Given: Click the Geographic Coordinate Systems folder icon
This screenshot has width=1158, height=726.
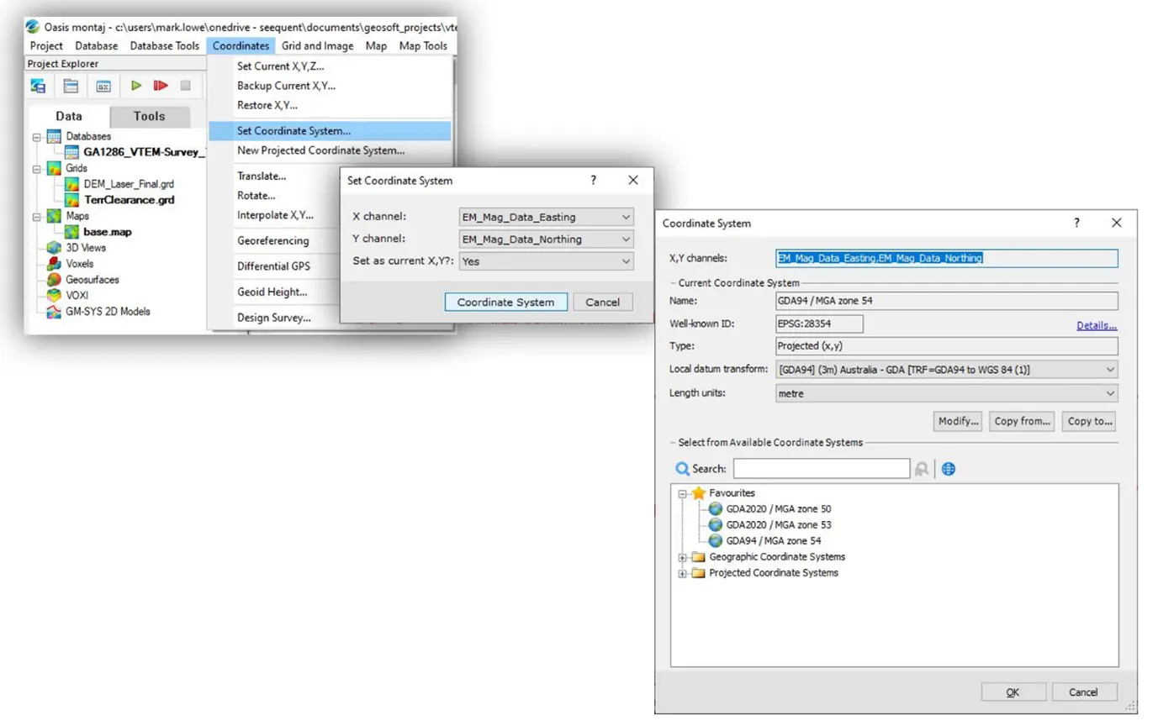Looking at the screenshot, I should (698, 557).
